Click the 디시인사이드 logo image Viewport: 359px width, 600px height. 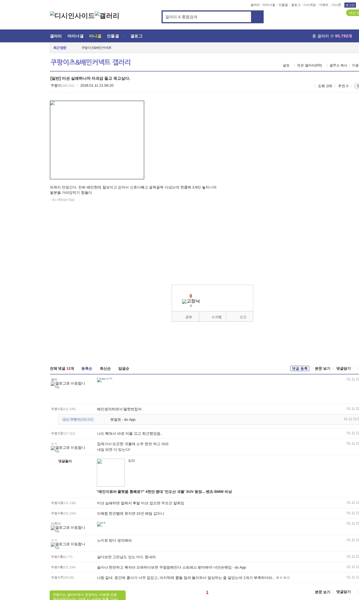click(72, 15)
